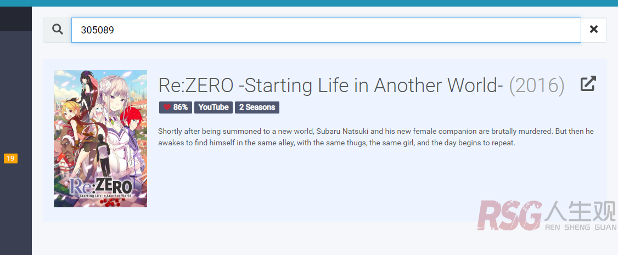Screen dimensions: 618x255
Task: Open the external link icon for Re:ZERO
Action: pos(588,84)
